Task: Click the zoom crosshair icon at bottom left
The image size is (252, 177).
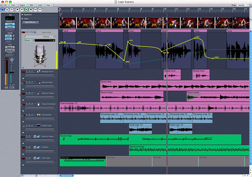Action: click(22, 176)
